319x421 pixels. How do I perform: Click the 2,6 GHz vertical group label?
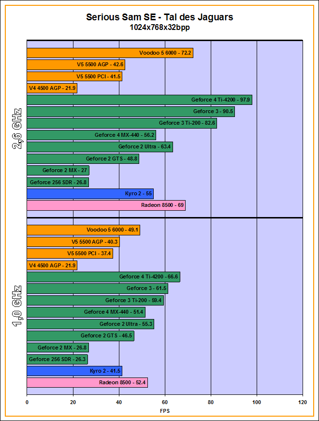tap(16, 129)
